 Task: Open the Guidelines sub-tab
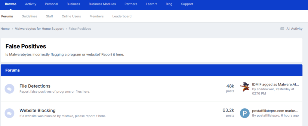tap(29, 16)
